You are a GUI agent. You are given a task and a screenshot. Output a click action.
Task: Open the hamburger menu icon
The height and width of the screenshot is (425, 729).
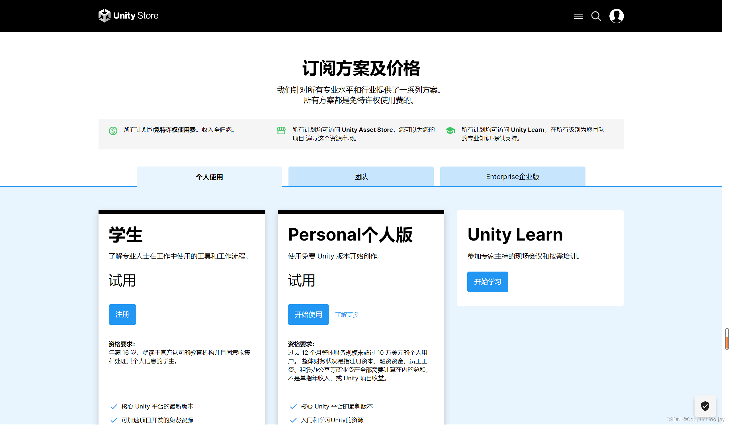(x=578, y=16)
